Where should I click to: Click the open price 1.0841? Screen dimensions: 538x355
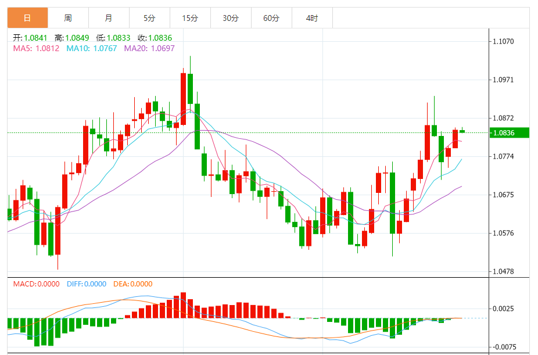pos(35,38)
